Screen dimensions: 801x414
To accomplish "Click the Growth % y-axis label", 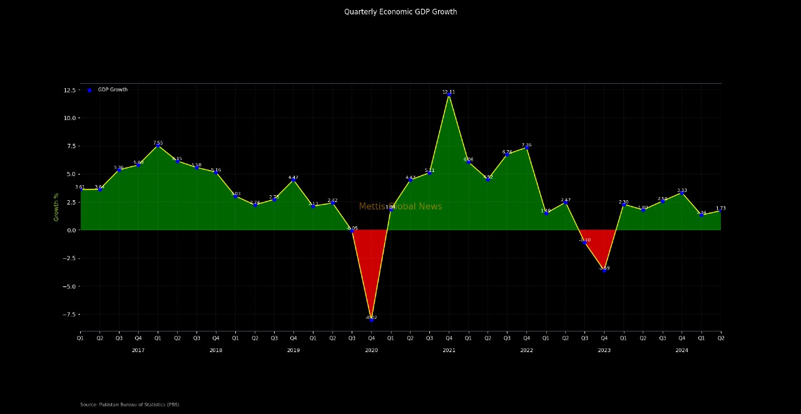I will pyautogui.click(x=56, y=207).
